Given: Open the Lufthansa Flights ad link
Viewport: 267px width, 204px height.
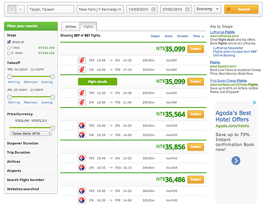Looking at the screenshot, I should (x=222, y=32).
